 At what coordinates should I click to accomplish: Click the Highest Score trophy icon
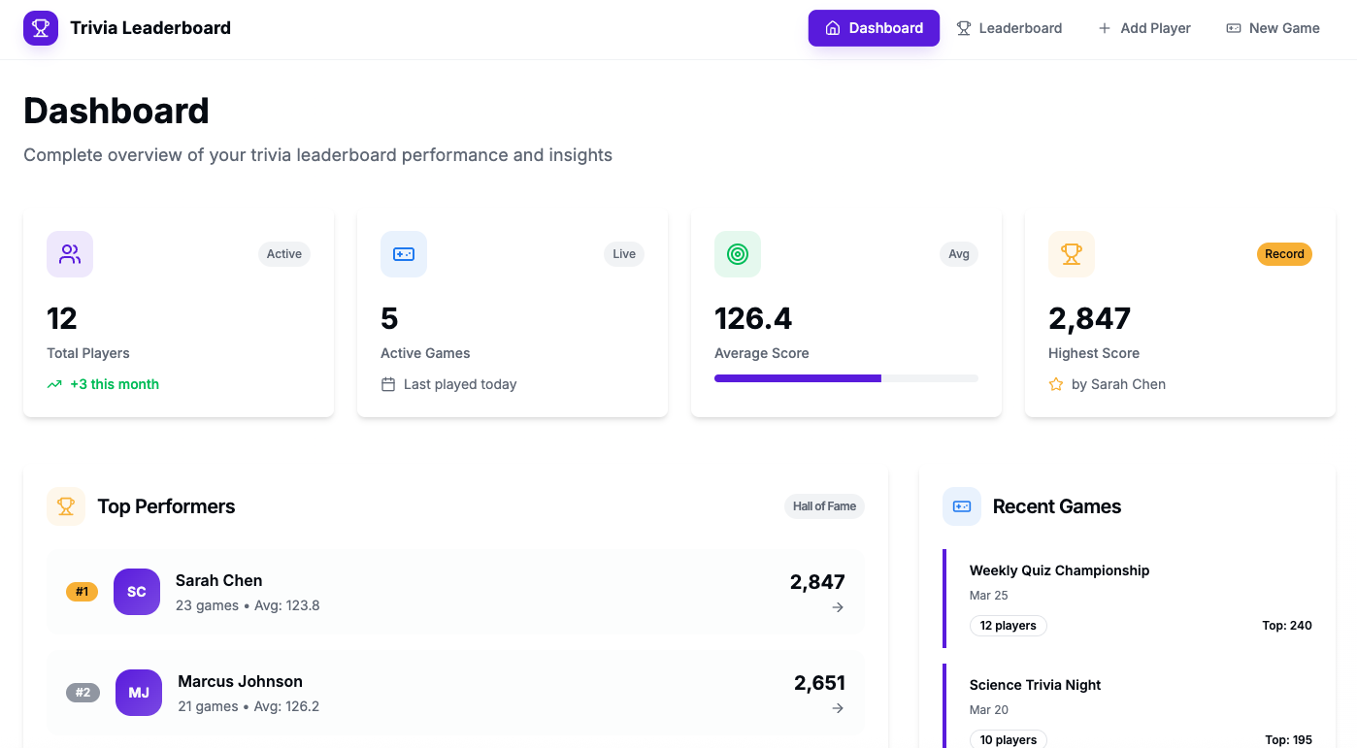[x=1072, y=254]
